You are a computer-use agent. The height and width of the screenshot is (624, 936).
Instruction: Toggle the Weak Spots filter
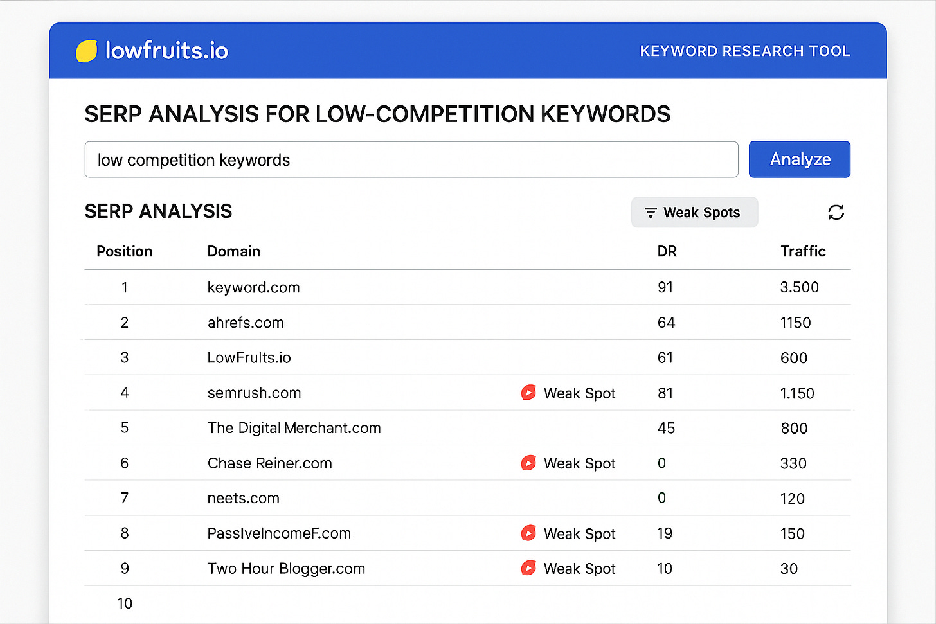694,212
